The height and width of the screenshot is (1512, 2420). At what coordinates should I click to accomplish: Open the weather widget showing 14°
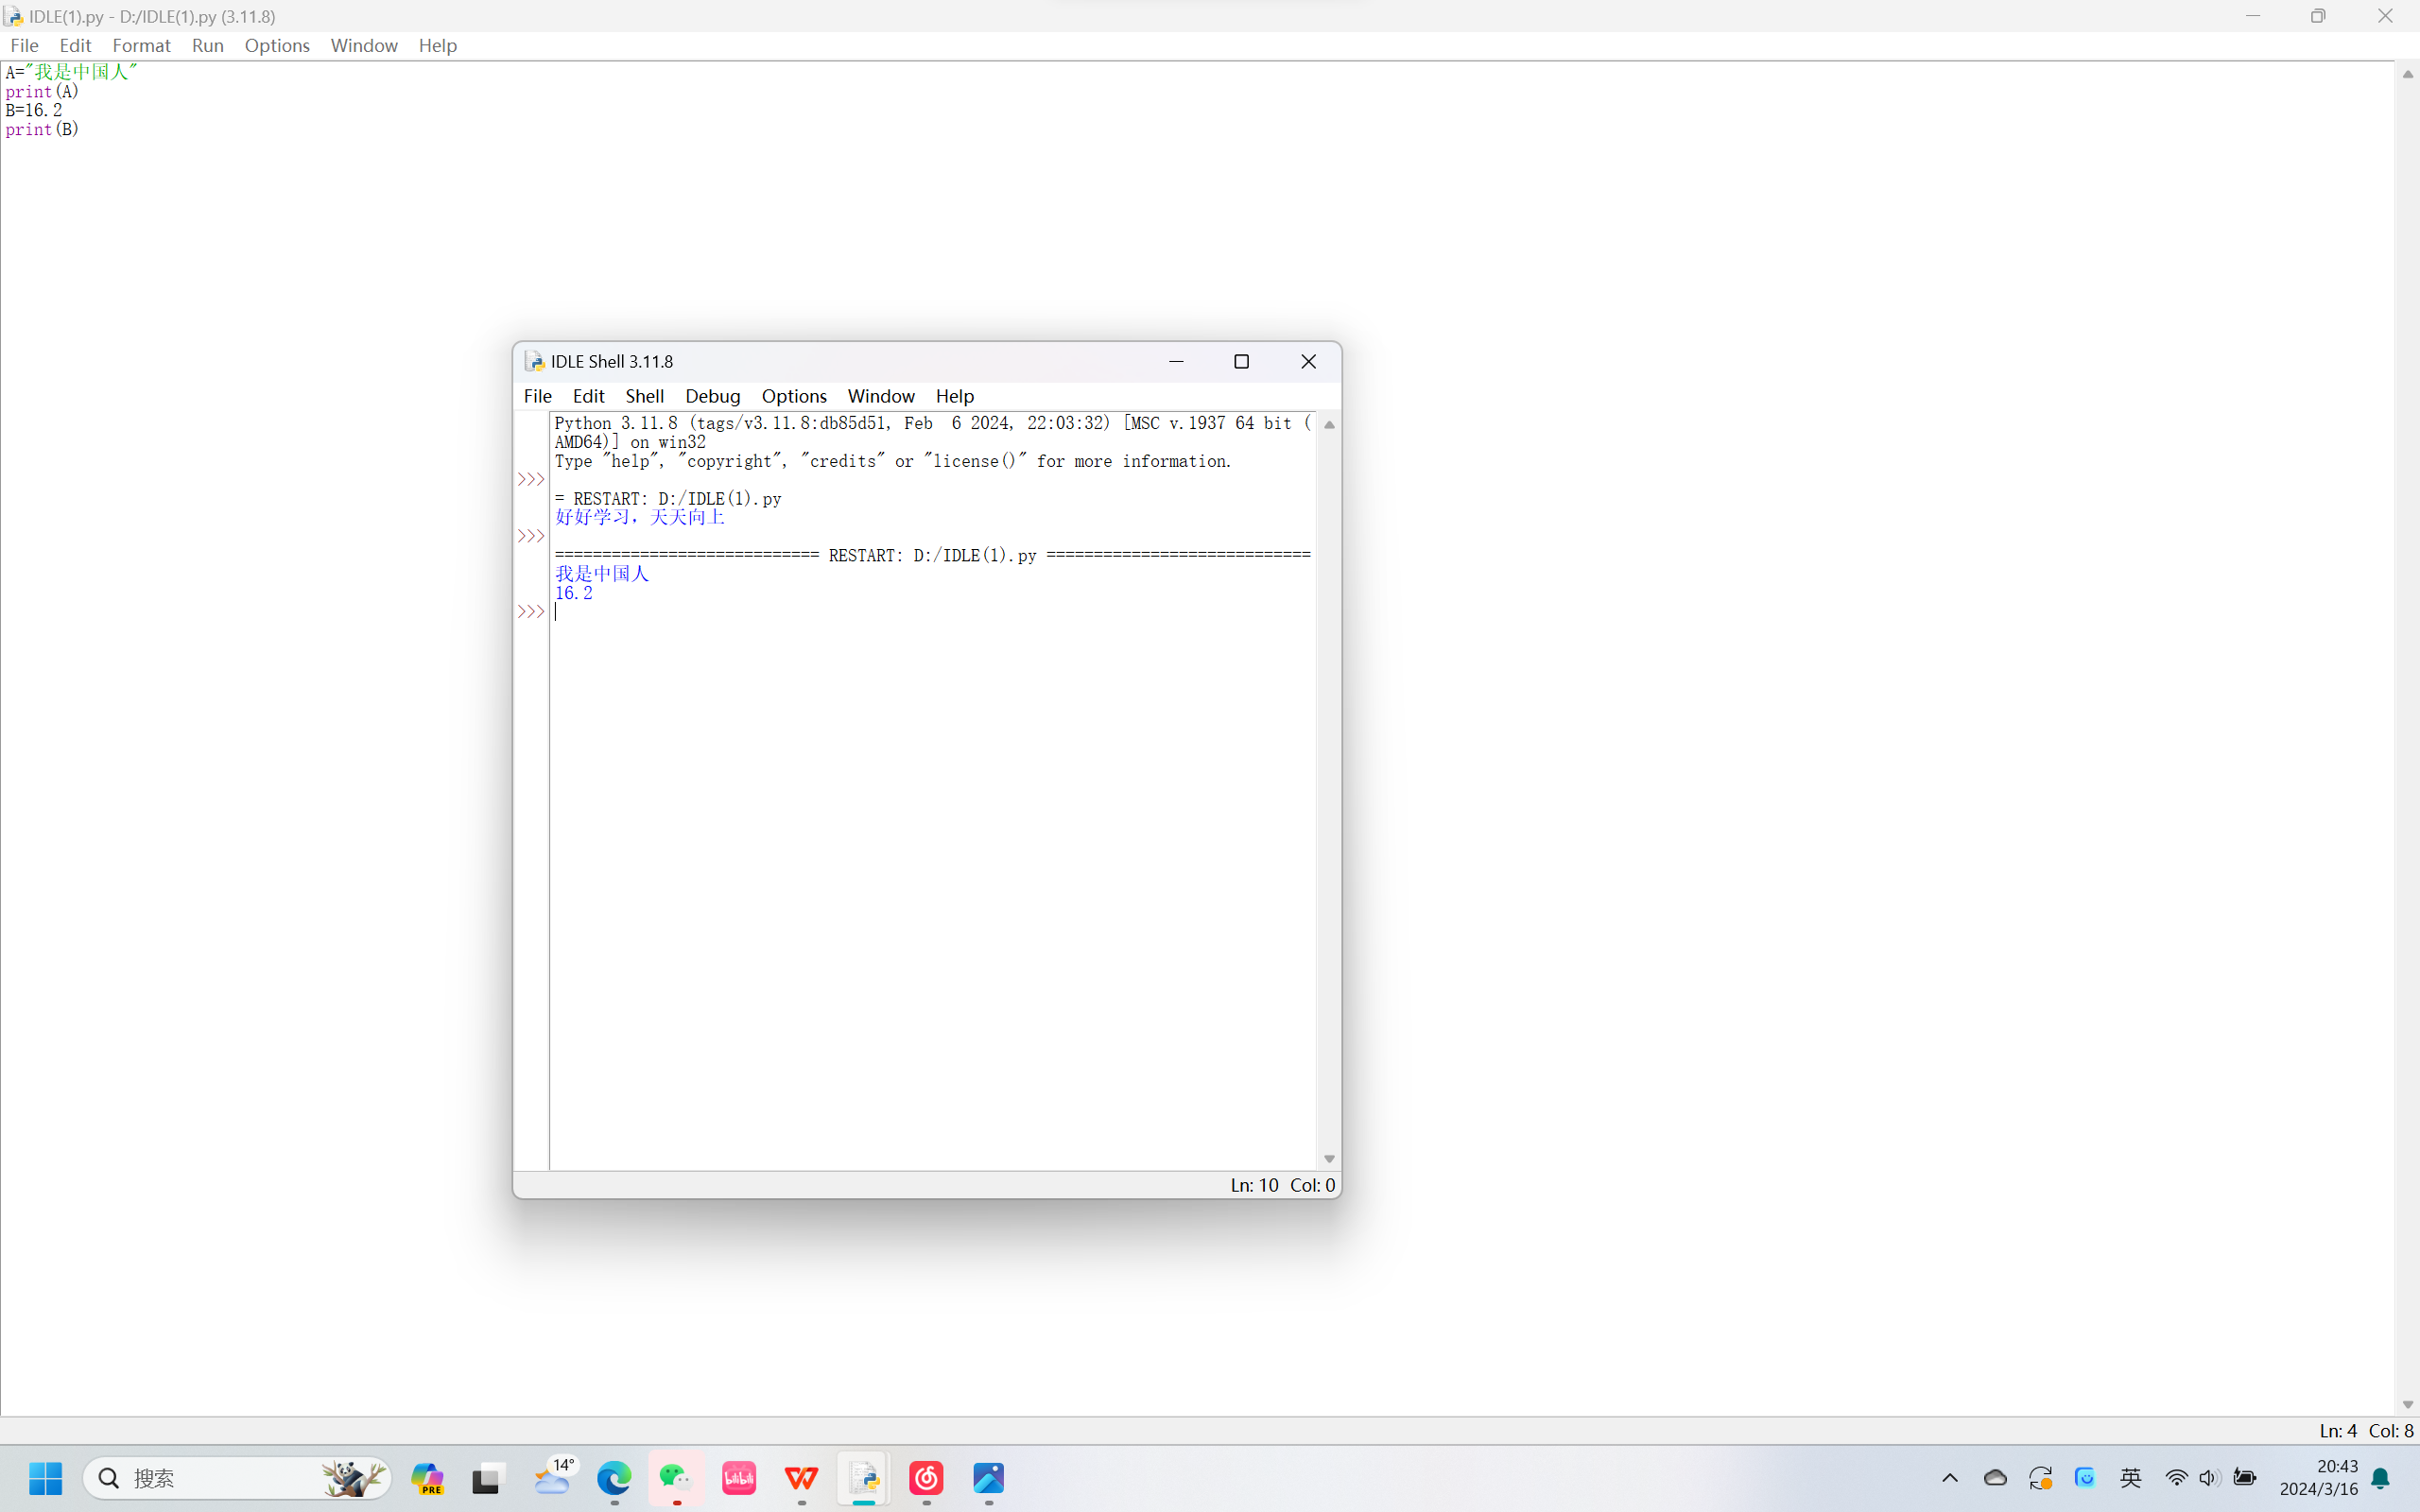pos(553,1477)
